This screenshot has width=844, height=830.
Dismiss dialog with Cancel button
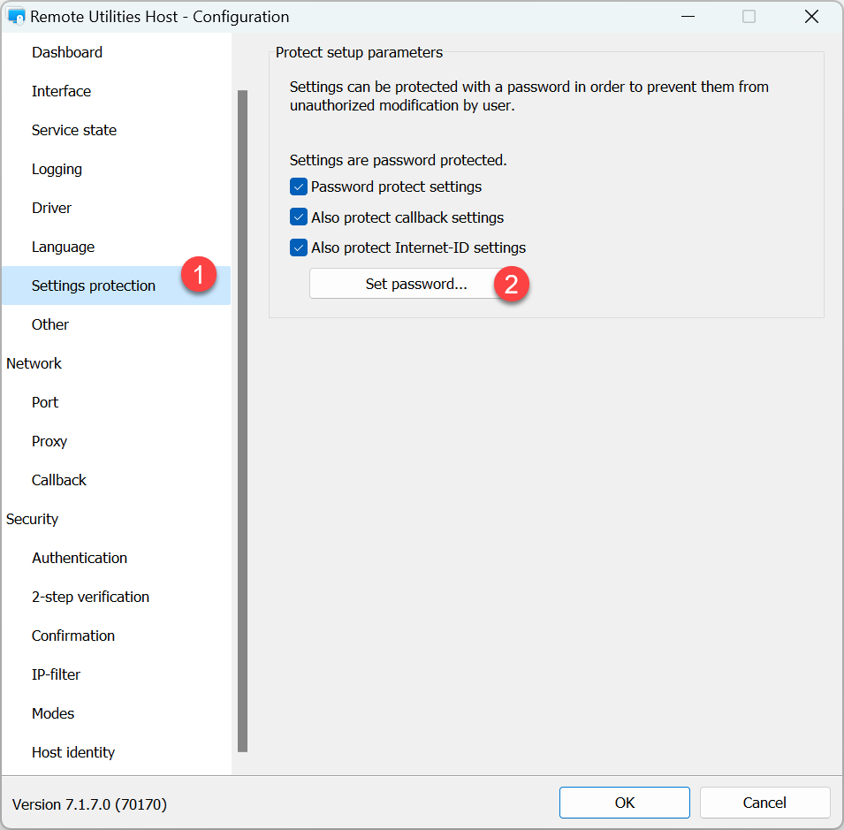coord(764,803)
